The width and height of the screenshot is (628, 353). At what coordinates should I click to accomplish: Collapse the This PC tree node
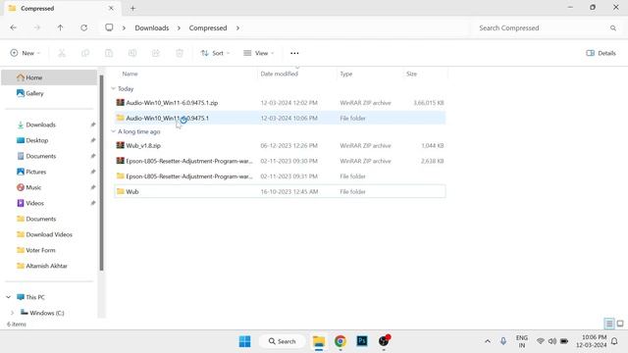coord(9,297)
